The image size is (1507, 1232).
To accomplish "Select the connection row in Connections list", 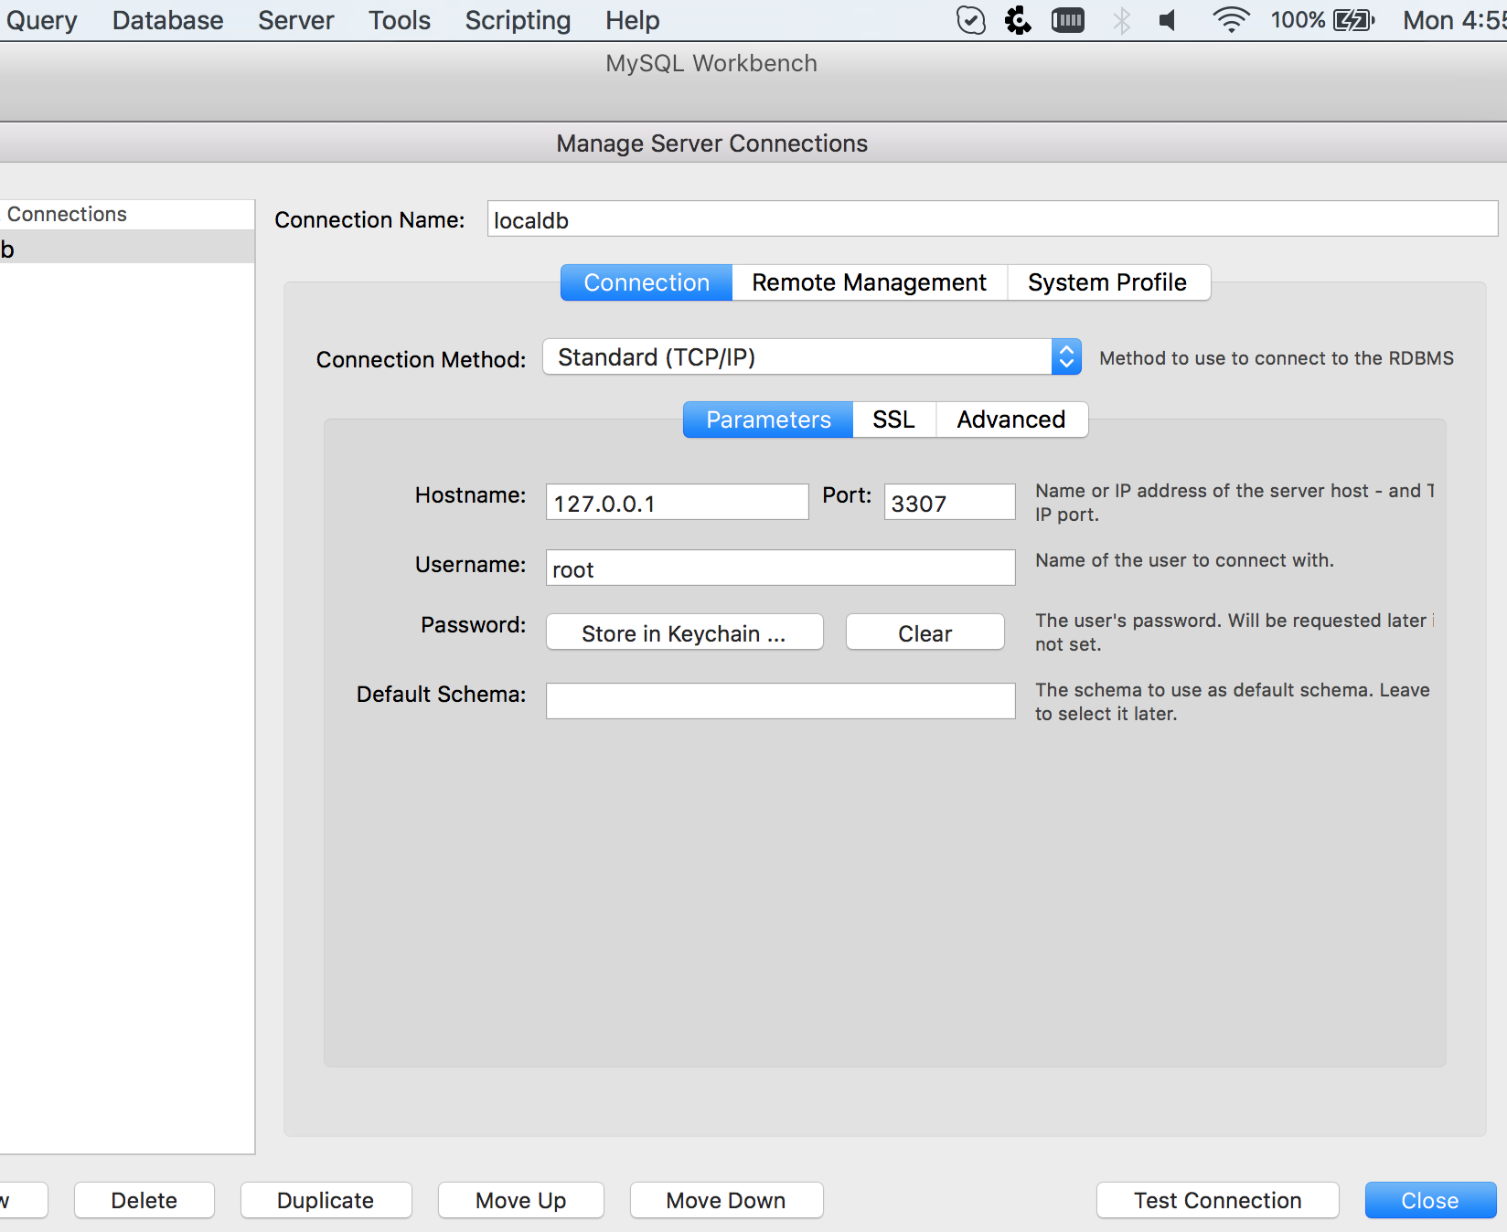I will pos(127,249).
